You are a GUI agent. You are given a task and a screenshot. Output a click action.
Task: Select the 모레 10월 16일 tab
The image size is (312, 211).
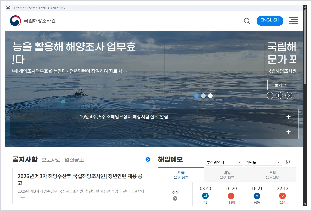(273, 175)
